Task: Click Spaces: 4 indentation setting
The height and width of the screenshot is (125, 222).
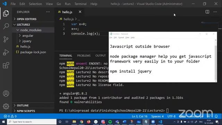Action: (x=157, y=116)
